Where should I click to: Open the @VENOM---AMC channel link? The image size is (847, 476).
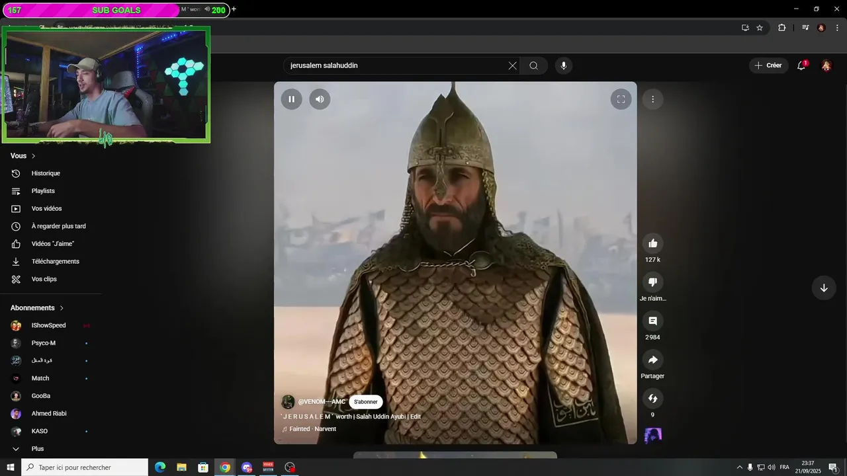click(x=322, y=402)
